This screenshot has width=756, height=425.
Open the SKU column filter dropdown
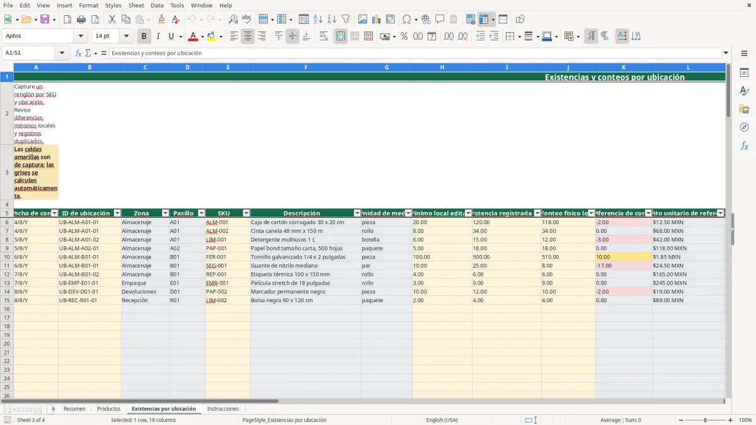246,213
